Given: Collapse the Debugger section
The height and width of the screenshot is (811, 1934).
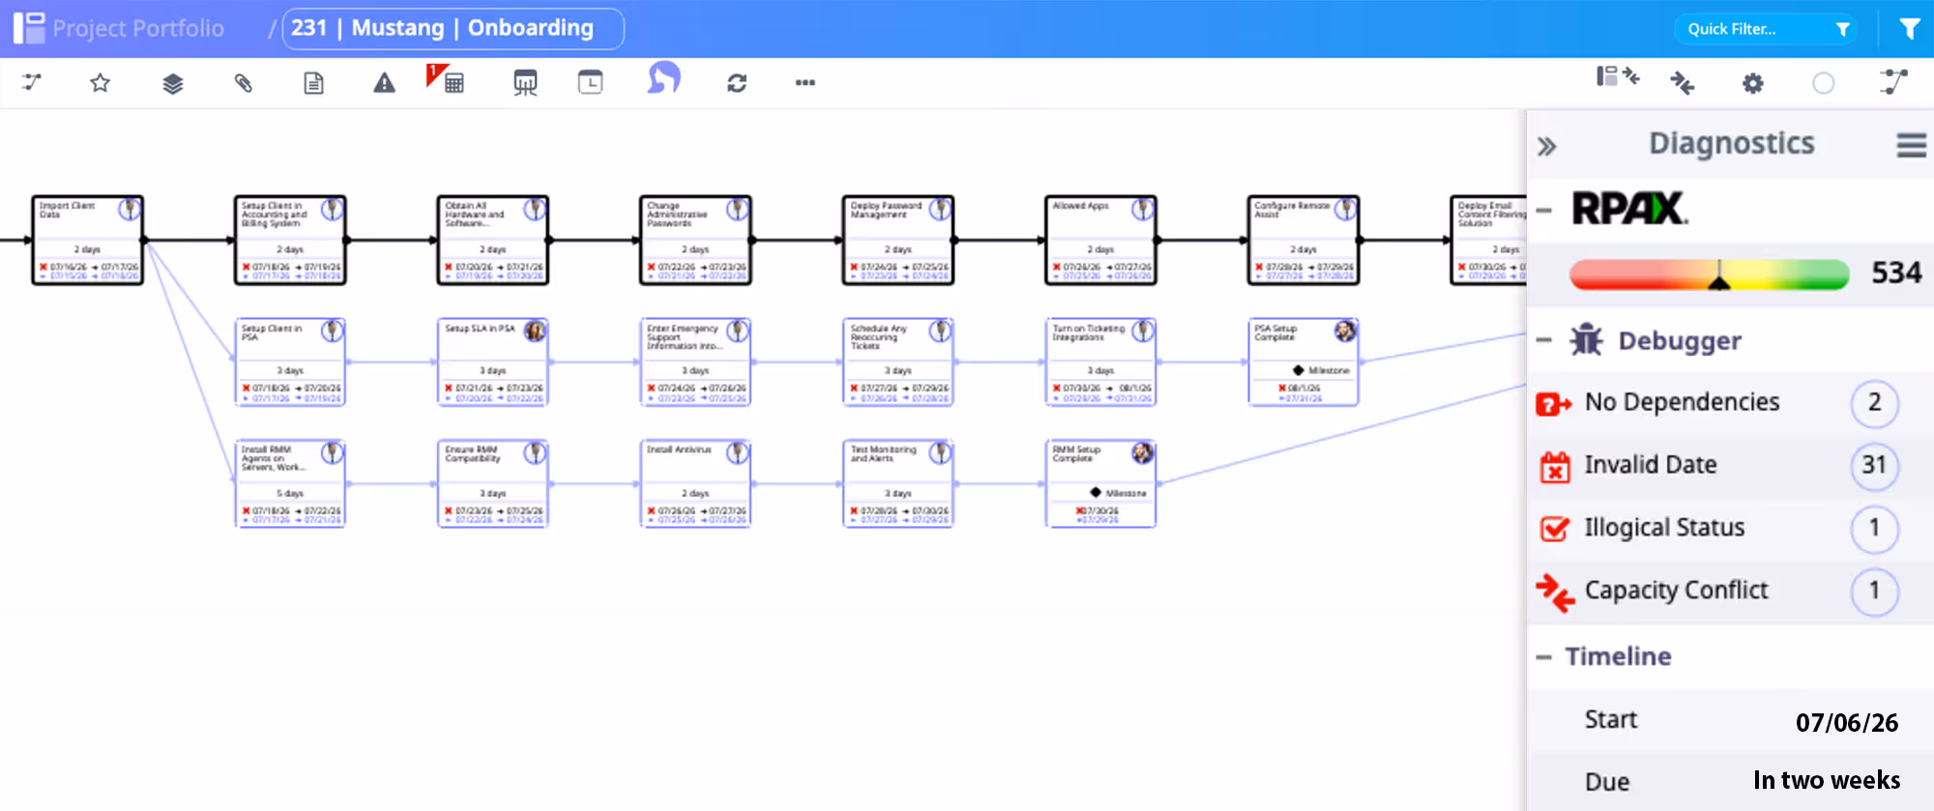Looking at the screenshot, I should click(x=1543, y=340).
